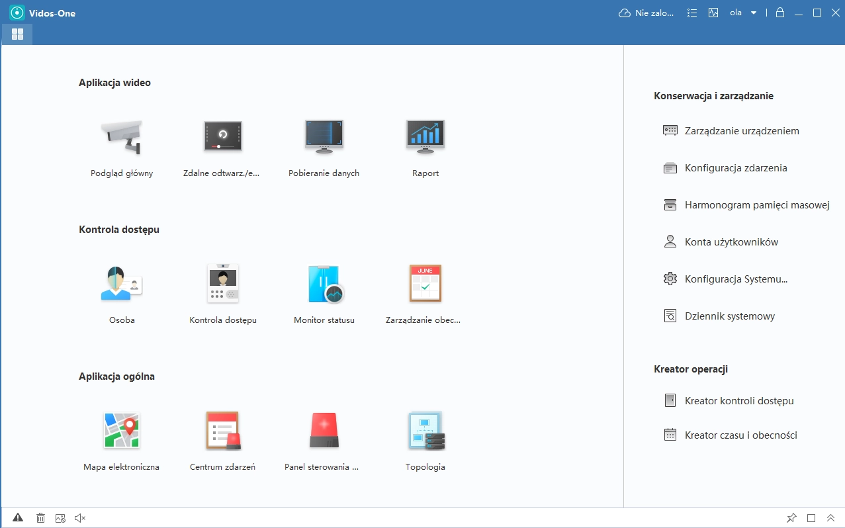Viewport: 845px width, 528px height.
Task: Launch the Kontrola dostępu module icon
Action: point(222,284)
